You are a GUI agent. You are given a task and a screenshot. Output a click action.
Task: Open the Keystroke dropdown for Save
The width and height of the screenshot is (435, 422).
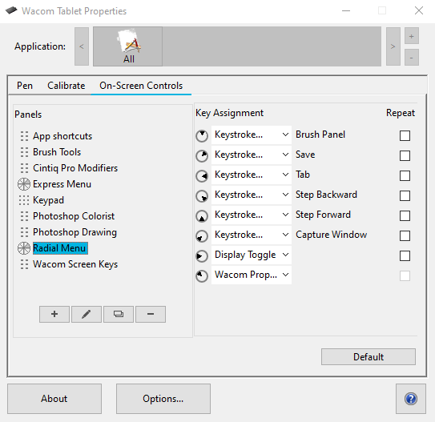(x=252, y=155)
